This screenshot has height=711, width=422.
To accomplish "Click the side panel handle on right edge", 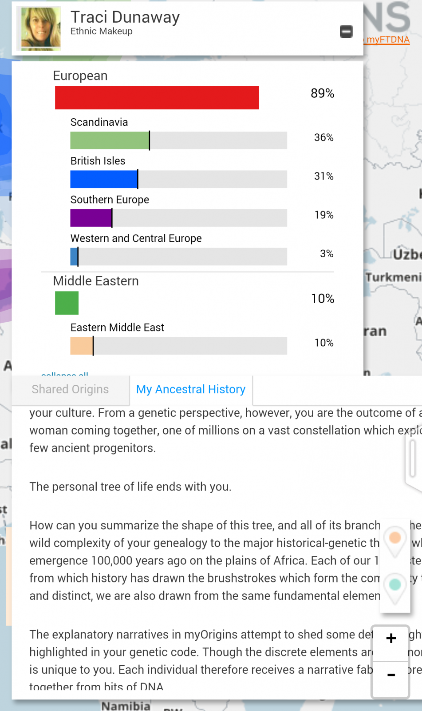I will tap(413, 458).
